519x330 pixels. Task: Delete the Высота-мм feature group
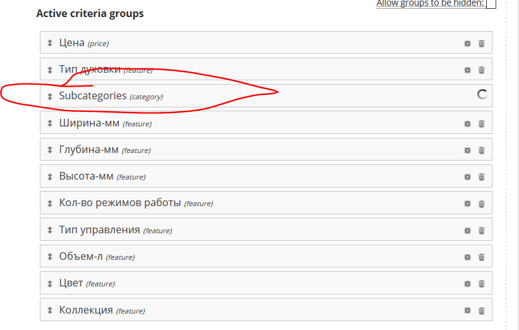click(482, 177)
